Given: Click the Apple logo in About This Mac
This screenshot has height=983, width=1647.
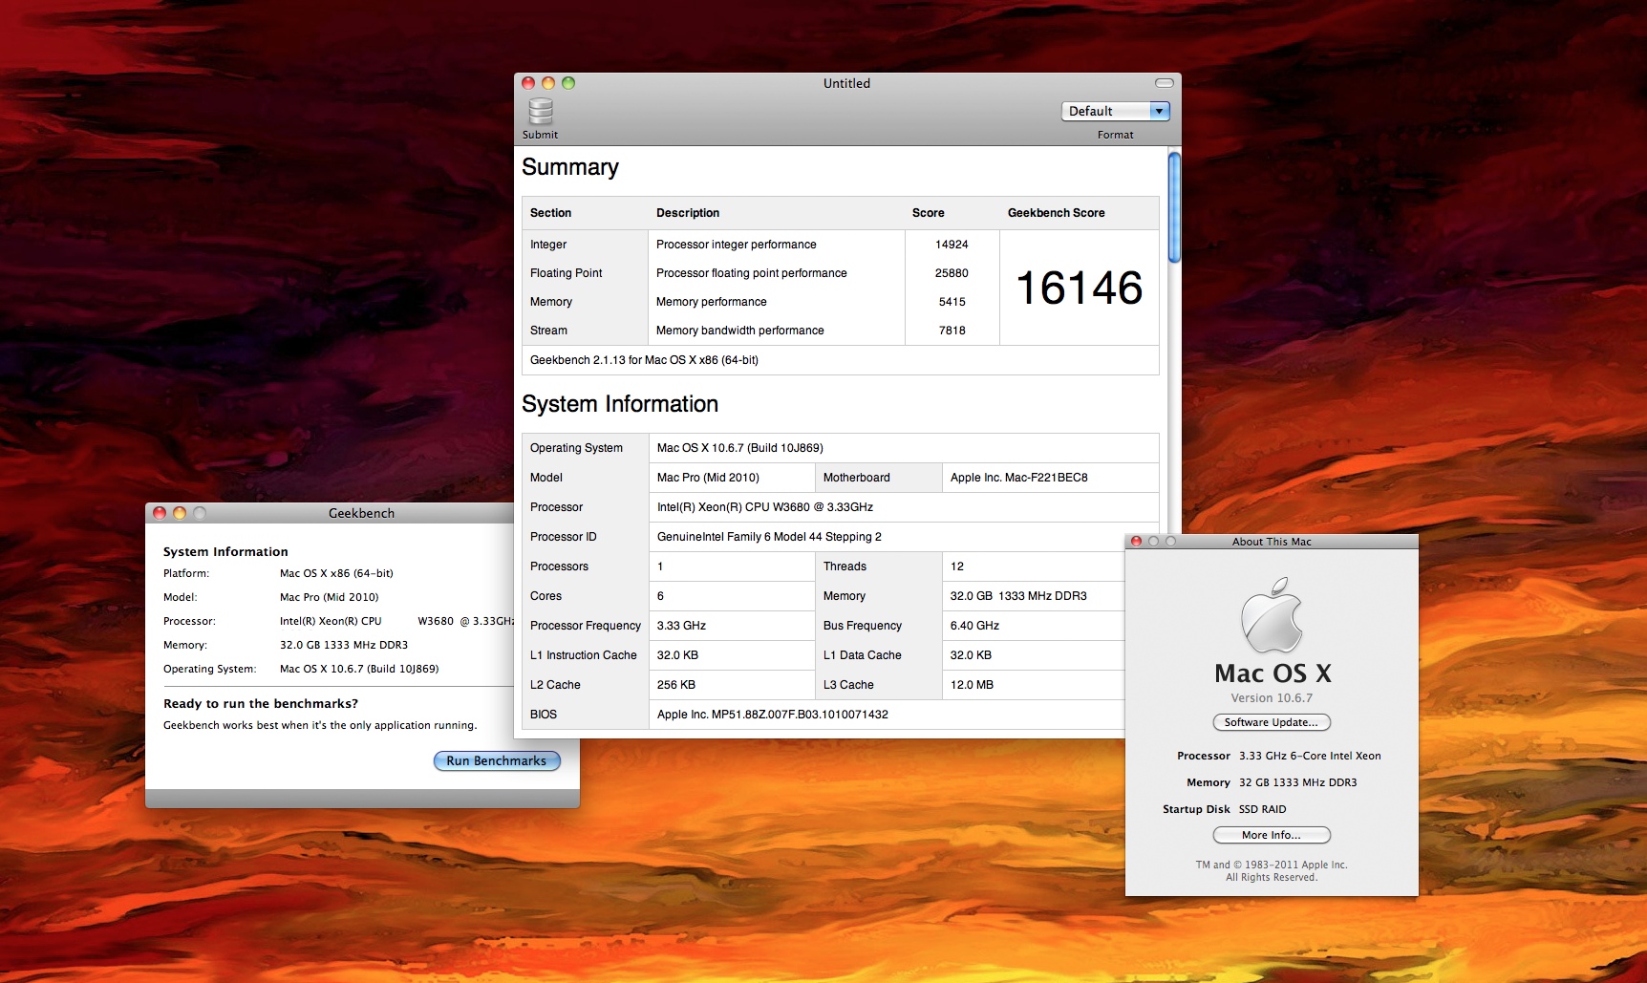Looking at the screenshot, I should (x=1272, y=615).
